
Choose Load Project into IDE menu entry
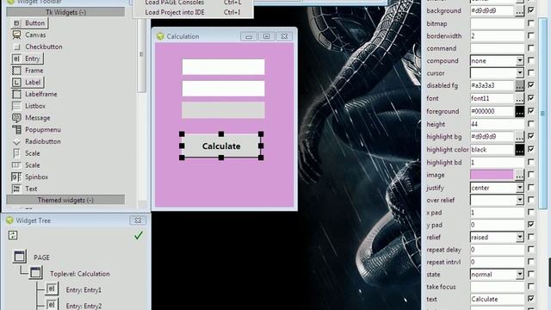[x=193, y=12]
